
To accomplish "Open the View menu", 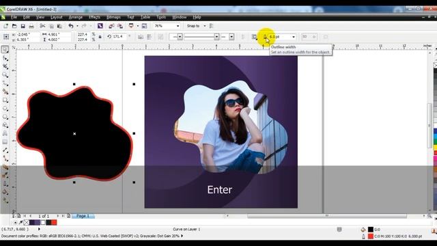I will point(40,17).
